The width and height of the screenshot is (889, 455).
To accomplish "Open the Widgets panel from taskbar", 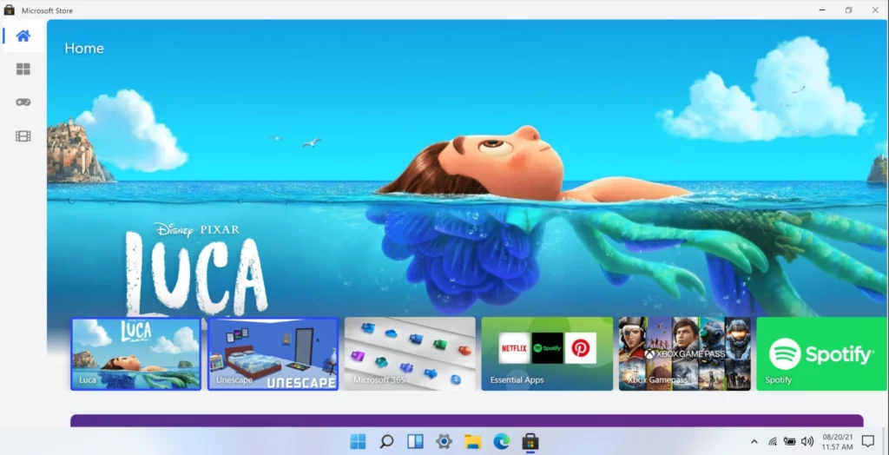I will tap(416, 441).
